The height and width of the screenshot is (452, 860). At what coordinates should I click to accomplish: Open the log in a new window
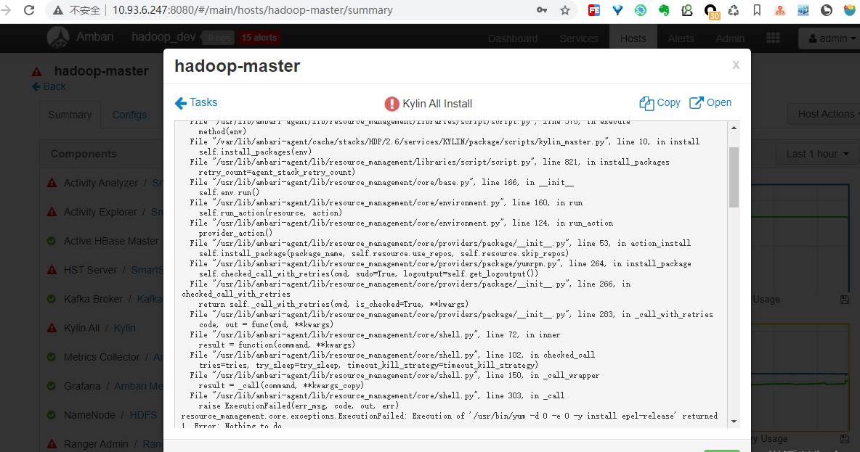tap(710, 103)
